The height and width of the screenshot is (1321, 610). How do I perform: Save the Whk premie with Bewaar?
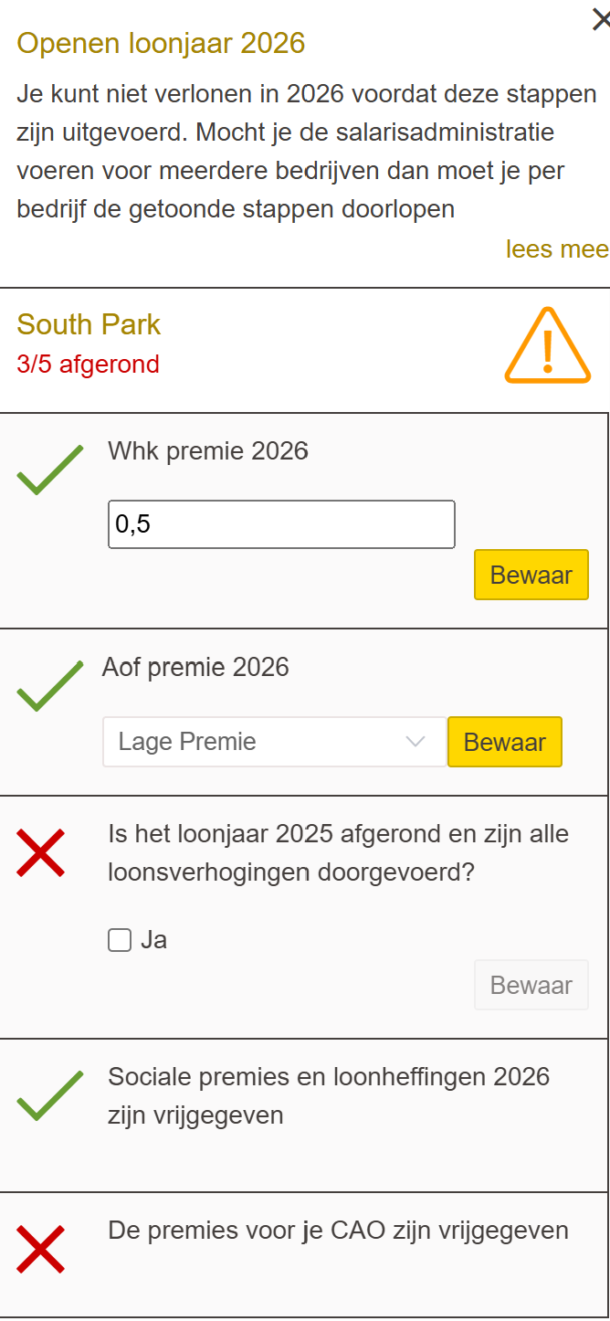click(531, 575)
